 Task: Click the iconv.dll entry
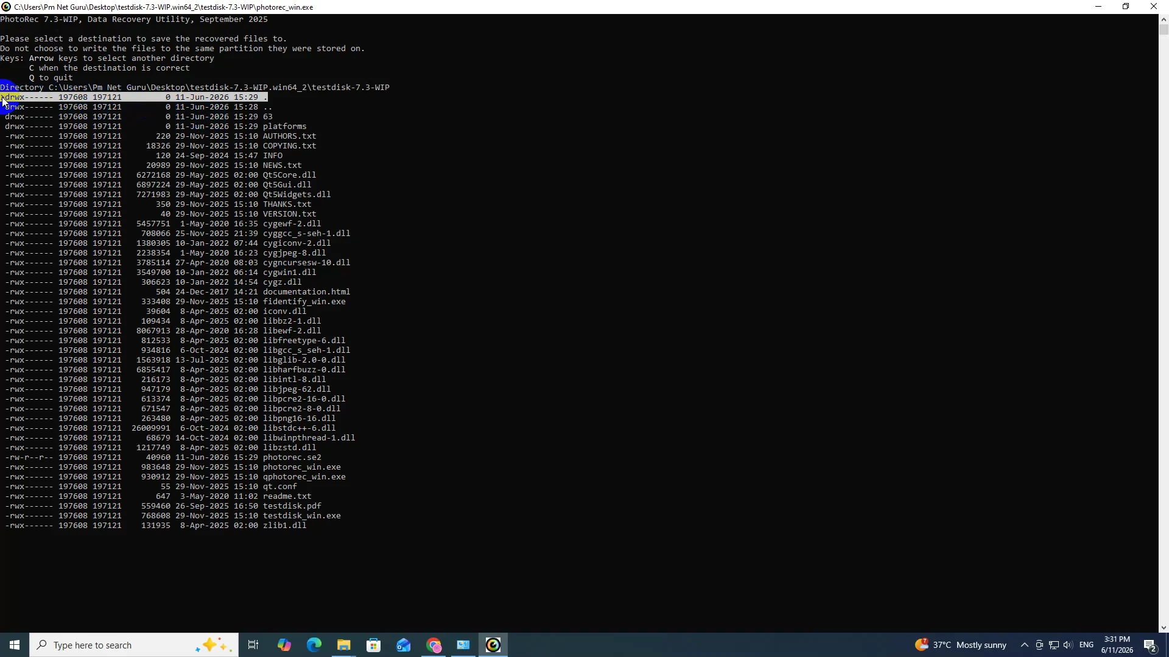[156, 311]
